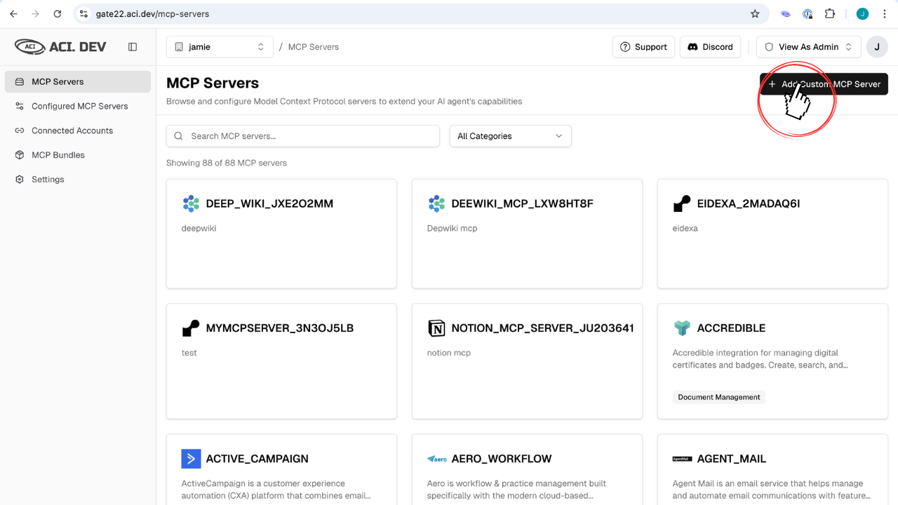Click the Support button
Viewport: 898px width, 505px height.
(643, 47)
